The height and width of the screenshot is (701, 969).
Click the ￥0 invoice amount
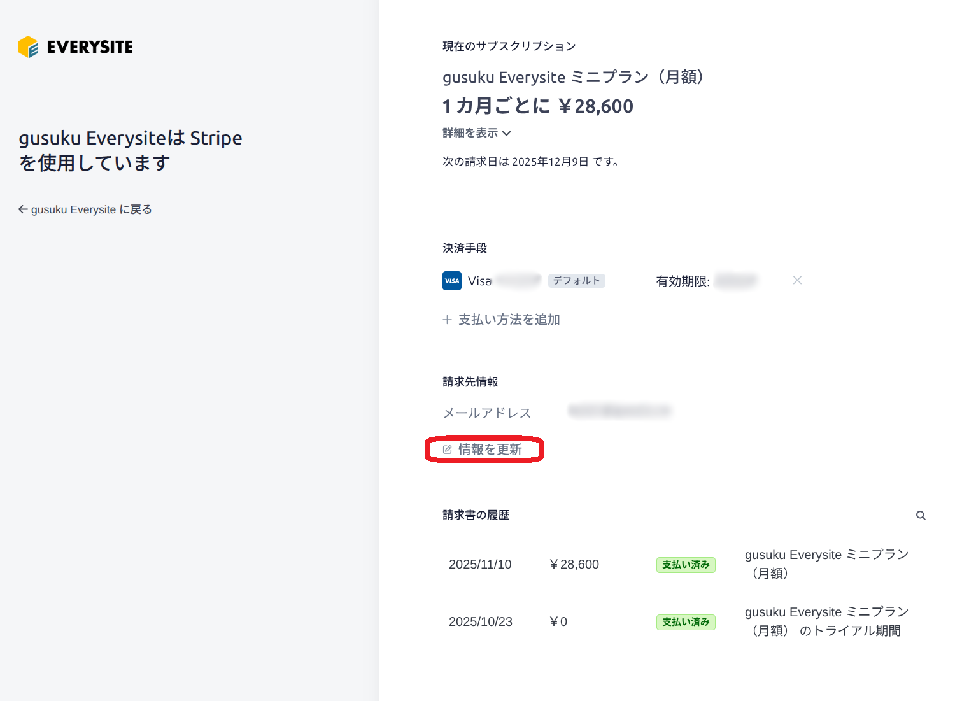(x=558, y=621)
